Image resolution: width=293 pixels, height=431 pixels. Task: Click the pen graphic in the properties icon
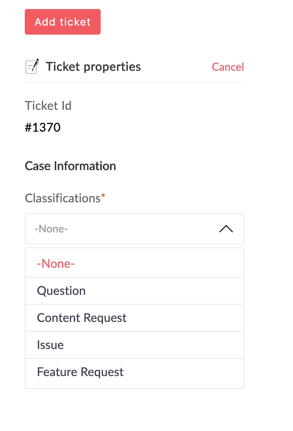(35, 65)
